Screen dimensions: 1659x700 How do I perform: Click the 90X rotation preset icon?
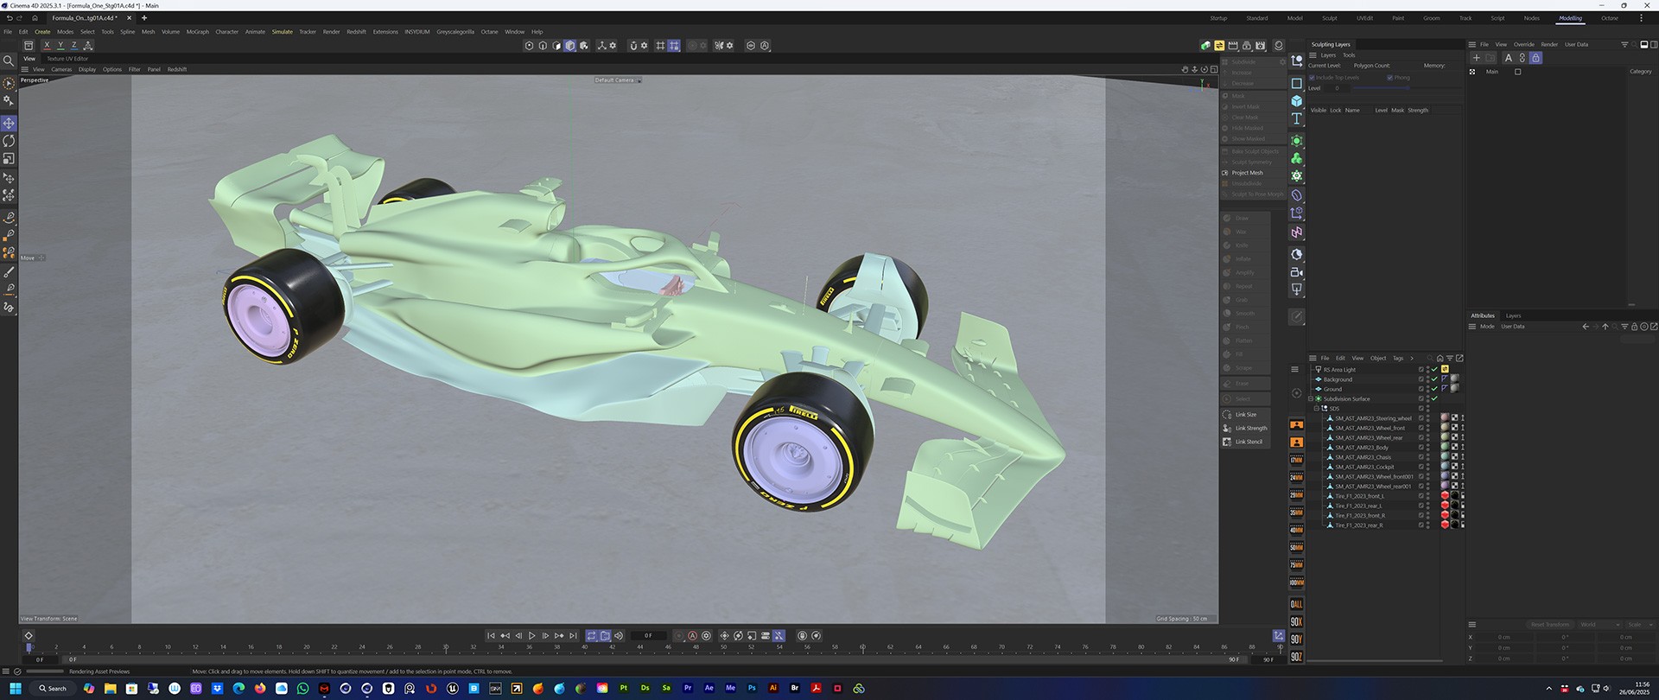1296,621
